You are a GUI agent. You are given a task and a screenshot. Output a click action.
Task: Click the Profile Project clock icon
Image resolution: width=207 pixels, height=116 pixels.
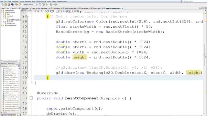click(56, 5)
